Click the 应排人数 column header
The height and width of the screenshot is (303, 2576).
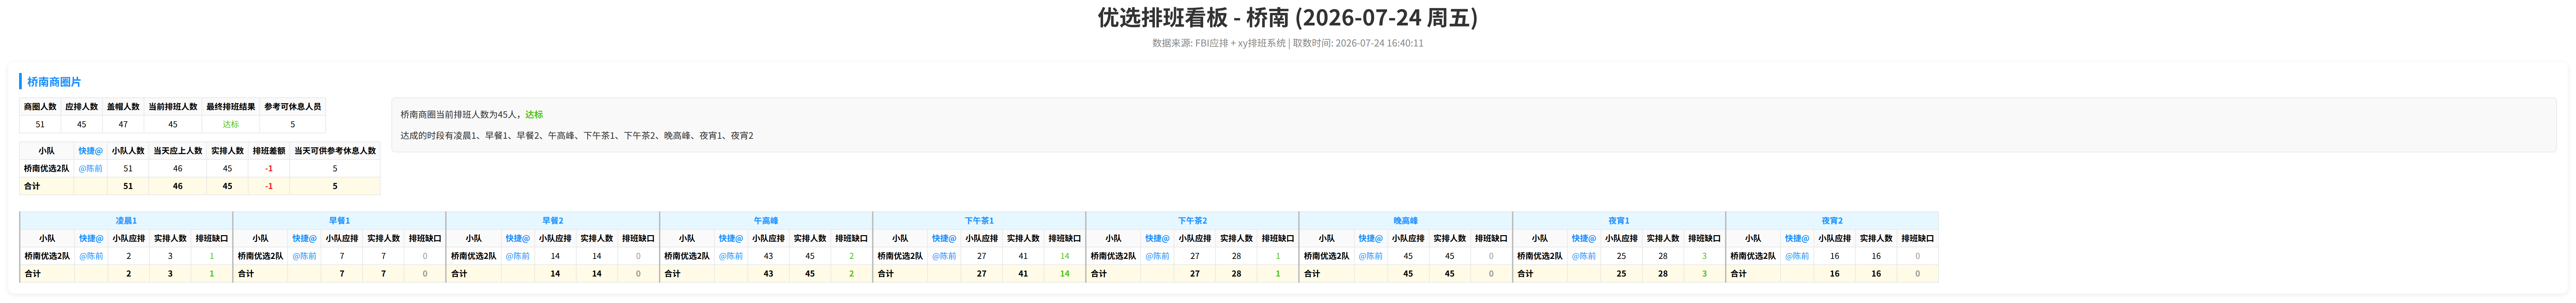[x=82, y=107]
